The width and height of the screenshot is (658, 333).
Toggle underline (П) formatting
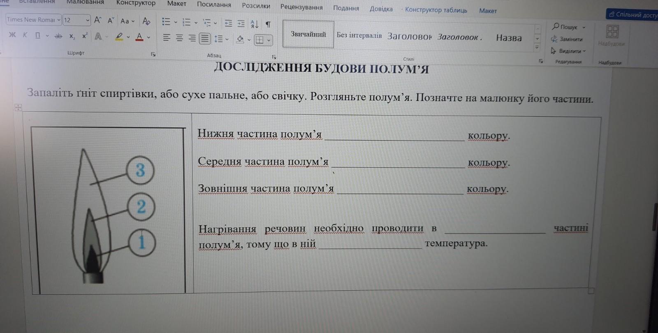pyautogui.click(x=37, y=35)
